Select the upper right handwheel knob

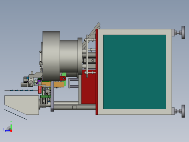coord(183,33)
